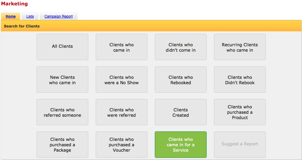
Task: Choose the Clients who came in tile
Action: pyautogui.click(x=122, y=47)
